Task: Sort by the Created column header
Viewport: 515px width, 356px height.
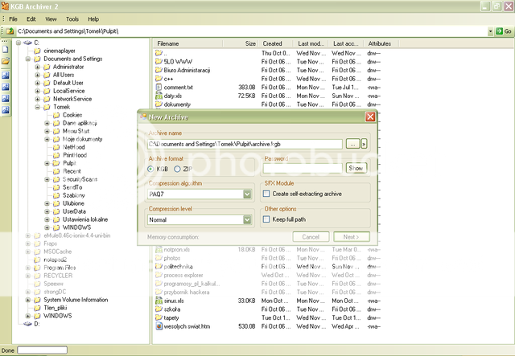Action: 276,43
